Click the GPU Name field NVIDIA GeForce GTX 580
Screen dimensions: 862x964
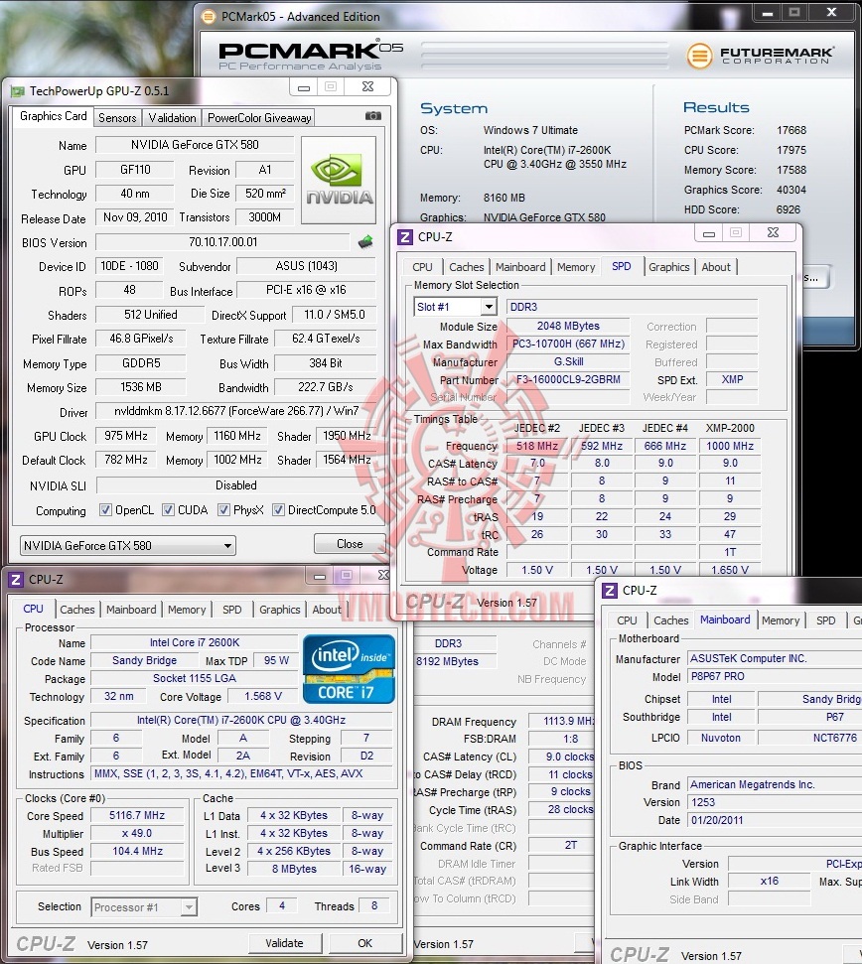tap(195, 145)
